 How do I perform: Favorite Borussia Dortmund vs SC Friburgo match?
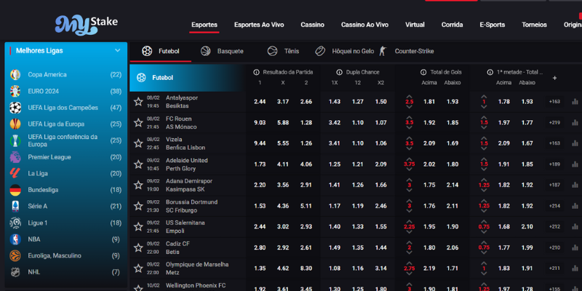tap(138, 206)
